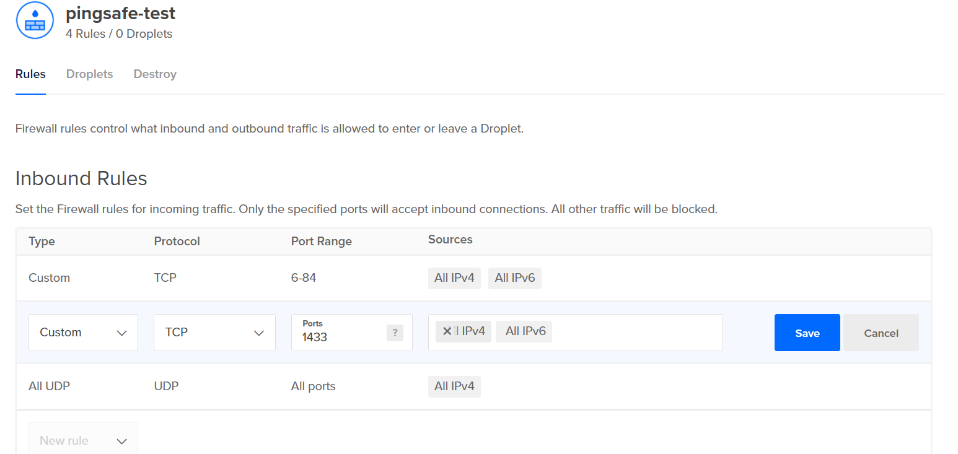Click the pingsafe-test firewall name
The image size is (958, 454).
click(x=120, y=13)
